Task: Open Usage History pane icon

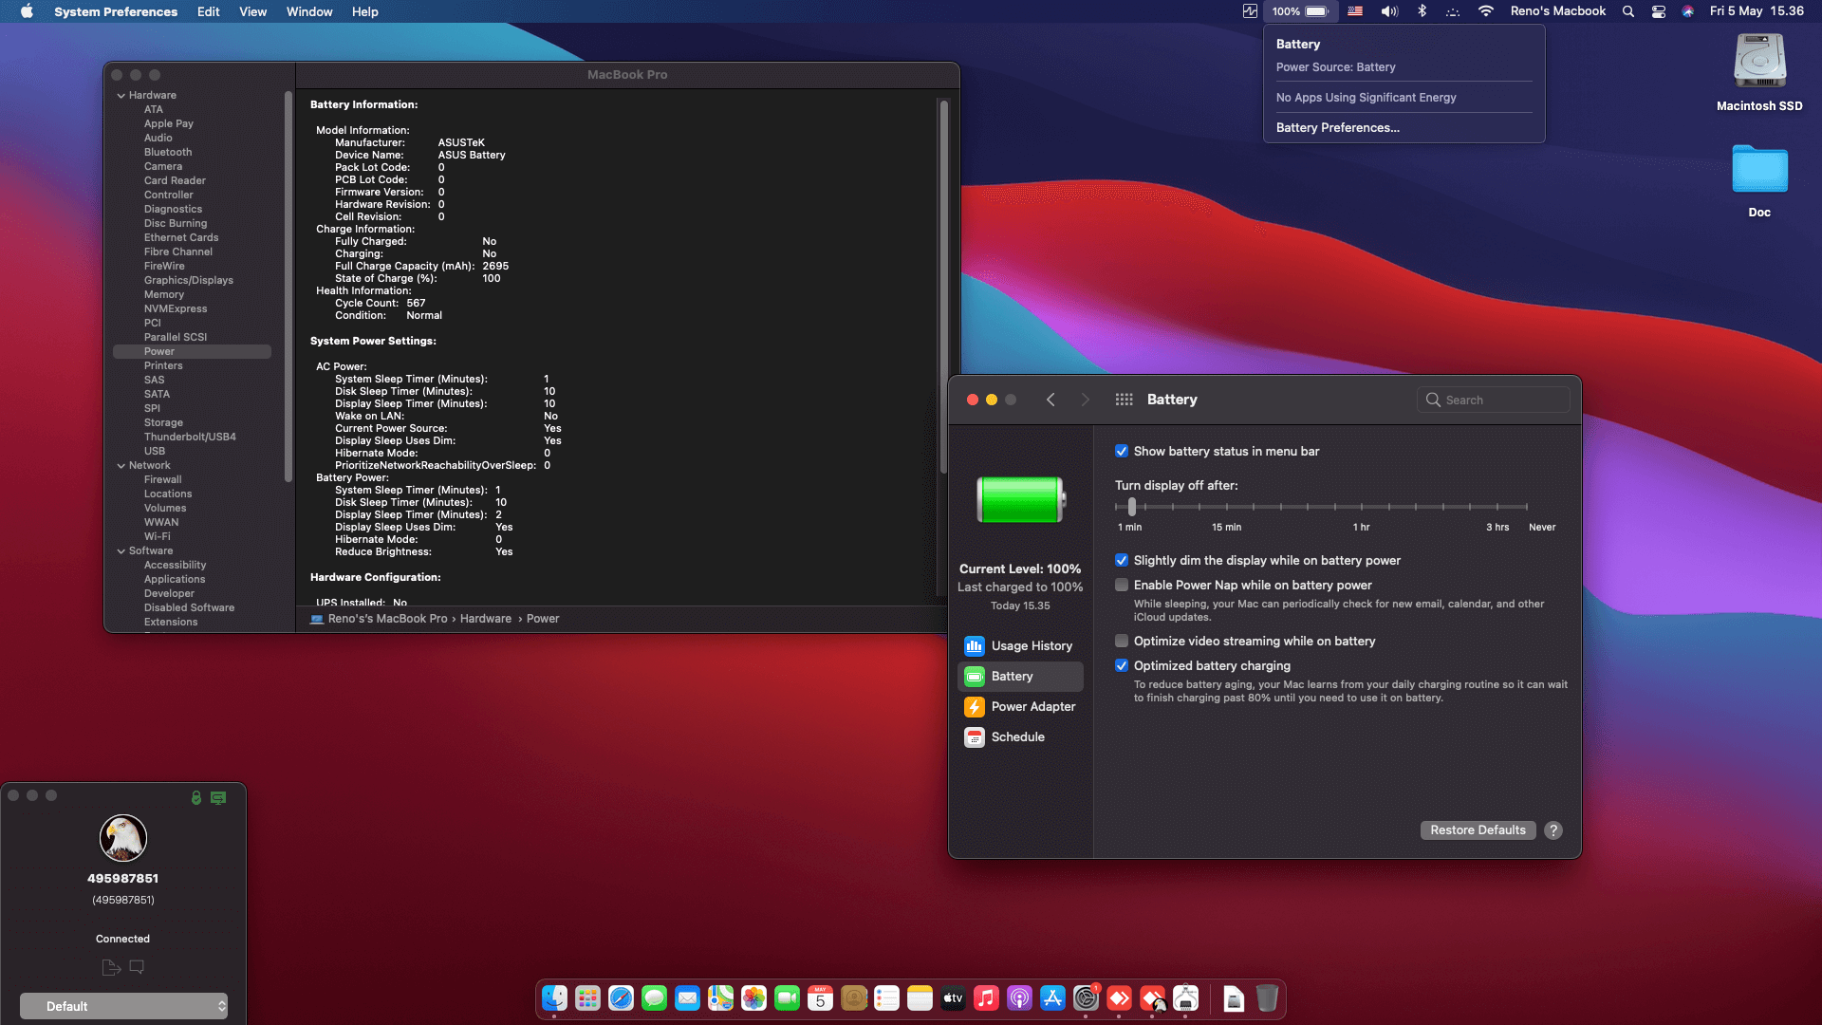Action: coord(975,646)
